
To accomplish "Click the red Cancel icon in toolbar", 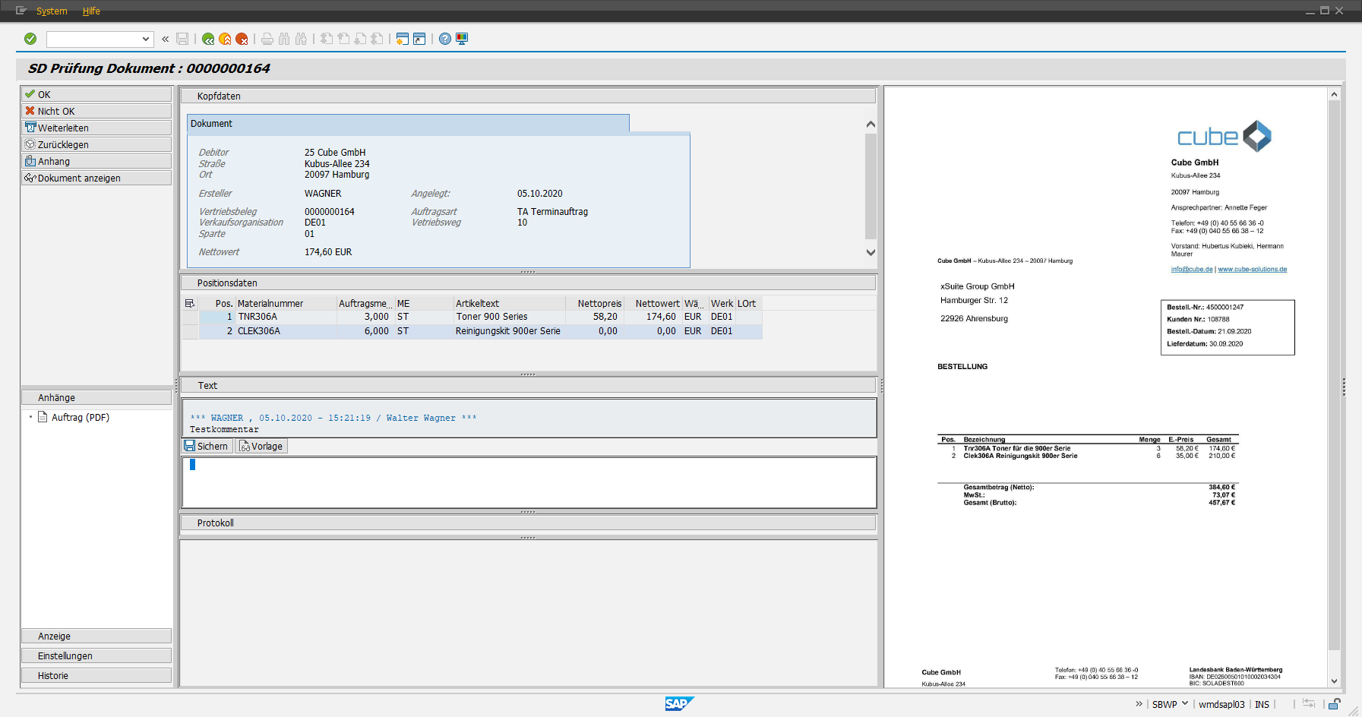I will (242, 39).
